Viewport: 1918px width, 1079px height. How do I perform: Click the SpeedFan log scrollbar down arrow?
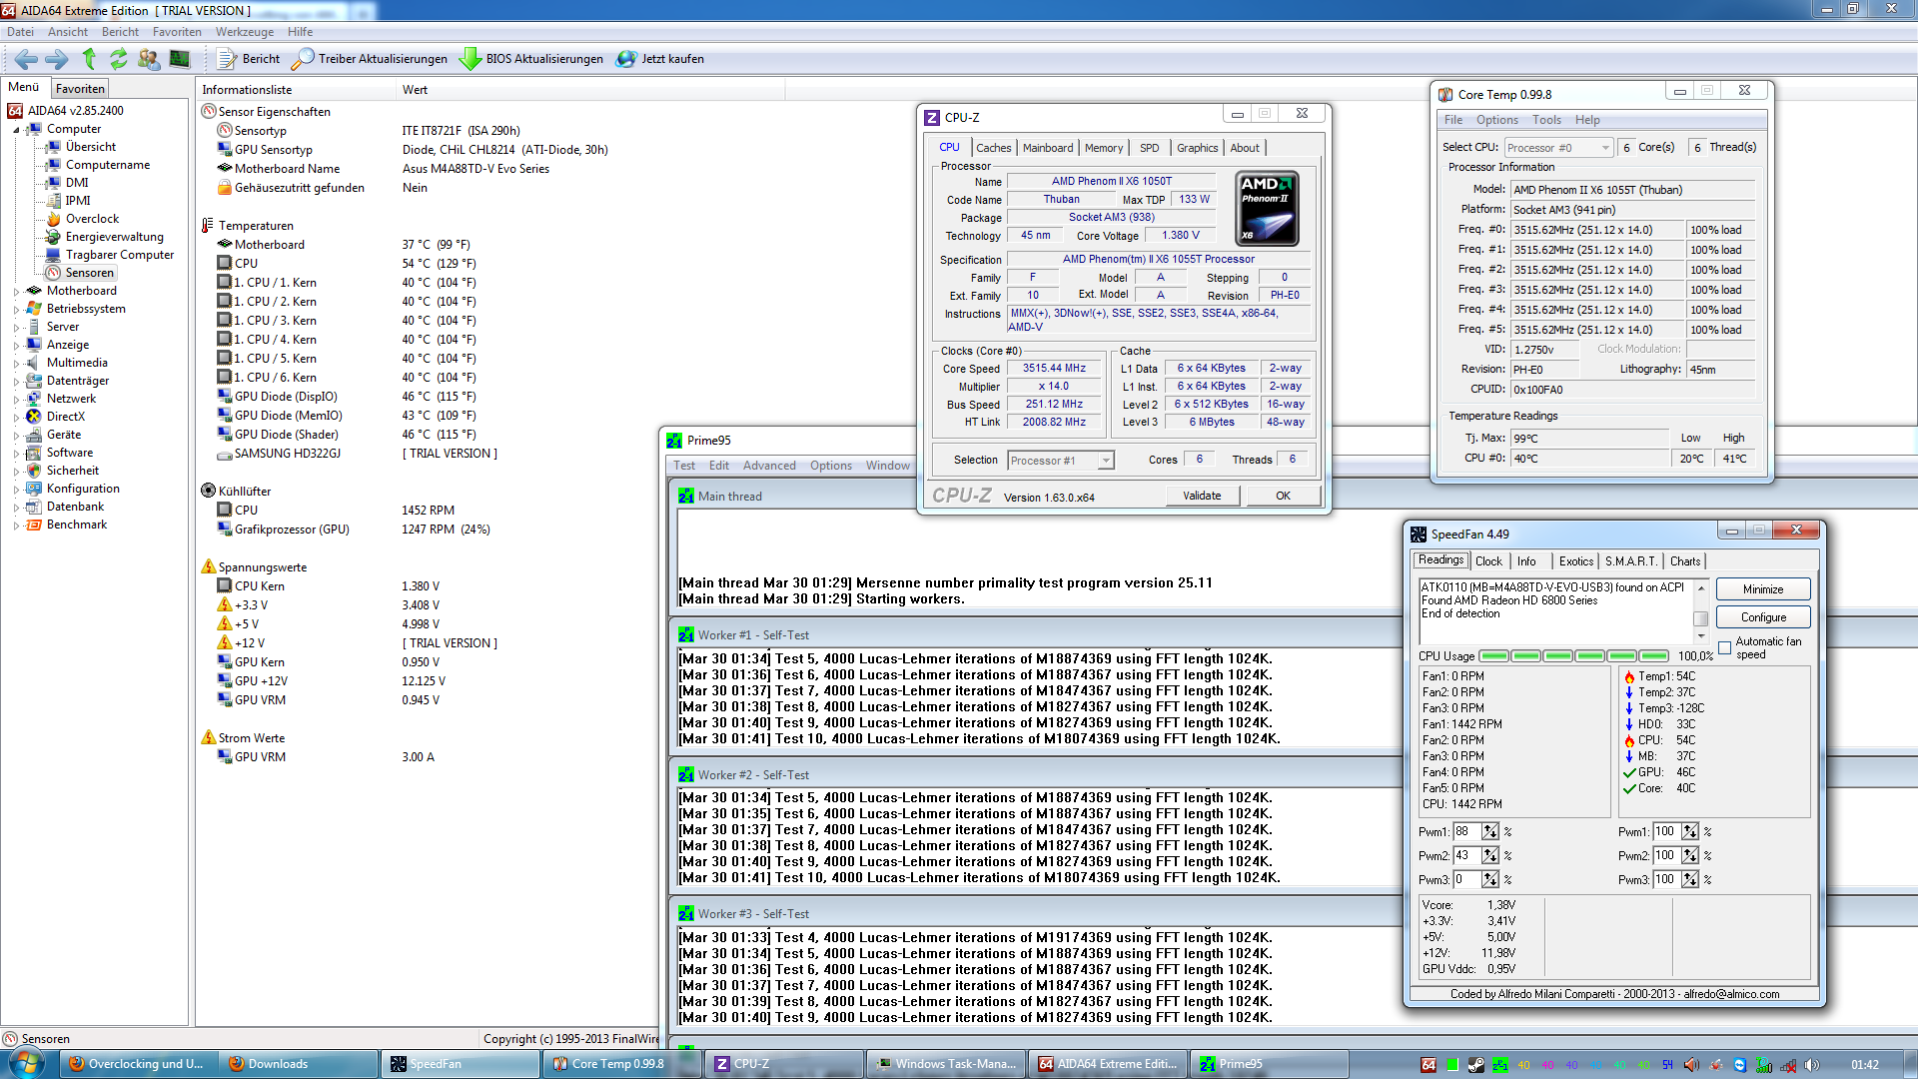click(1701, 636)
